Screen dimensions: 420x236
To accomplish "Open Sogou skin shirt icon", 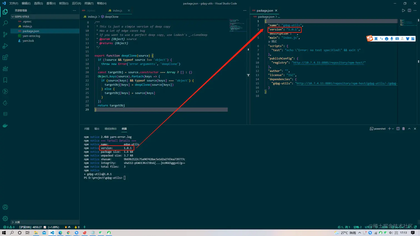I will (x=407, y=39).
